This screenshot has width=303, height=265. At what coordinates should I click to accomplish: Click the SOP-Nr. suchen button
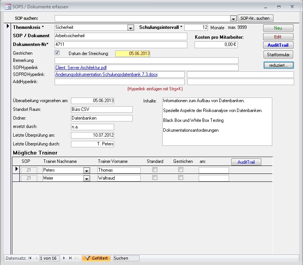click(256, 18)
